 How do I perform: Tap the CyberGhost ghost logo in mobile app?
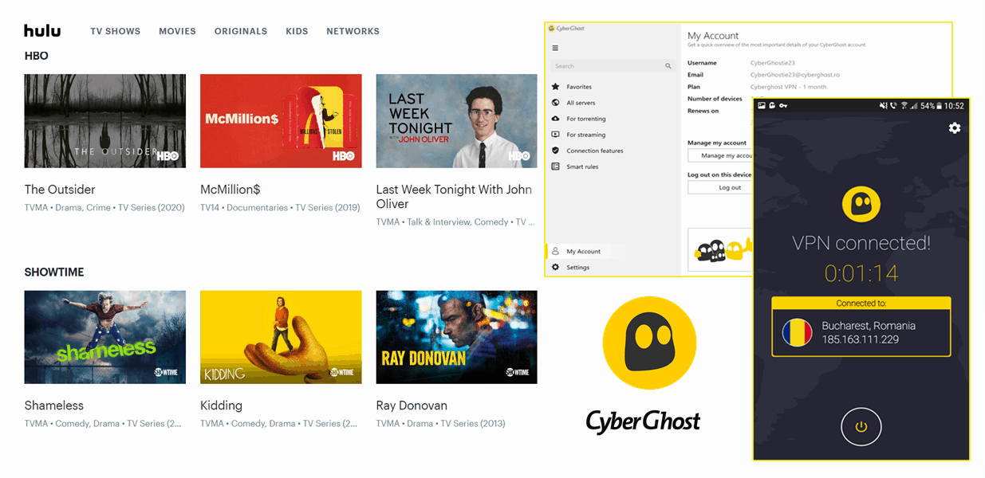[861, 203]
